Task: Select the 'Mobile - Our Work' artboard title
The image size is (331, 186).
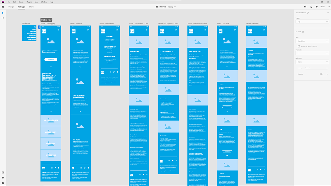Action: [223, 24]
